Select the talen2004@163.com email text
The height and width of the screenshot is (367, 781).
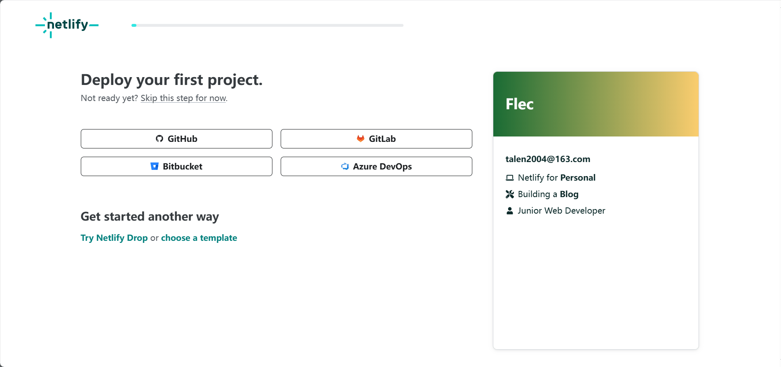click(x=548, y=159)
